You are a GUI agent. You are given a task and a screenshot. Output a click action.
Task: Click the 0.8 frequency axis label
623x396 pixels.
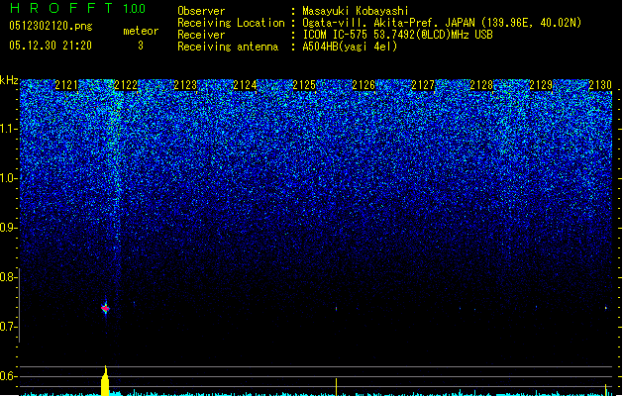click(9, 277)
